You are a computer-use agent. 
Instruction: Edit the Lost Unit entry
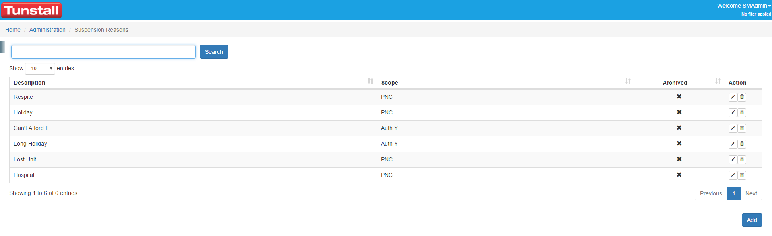pos(733,159)
